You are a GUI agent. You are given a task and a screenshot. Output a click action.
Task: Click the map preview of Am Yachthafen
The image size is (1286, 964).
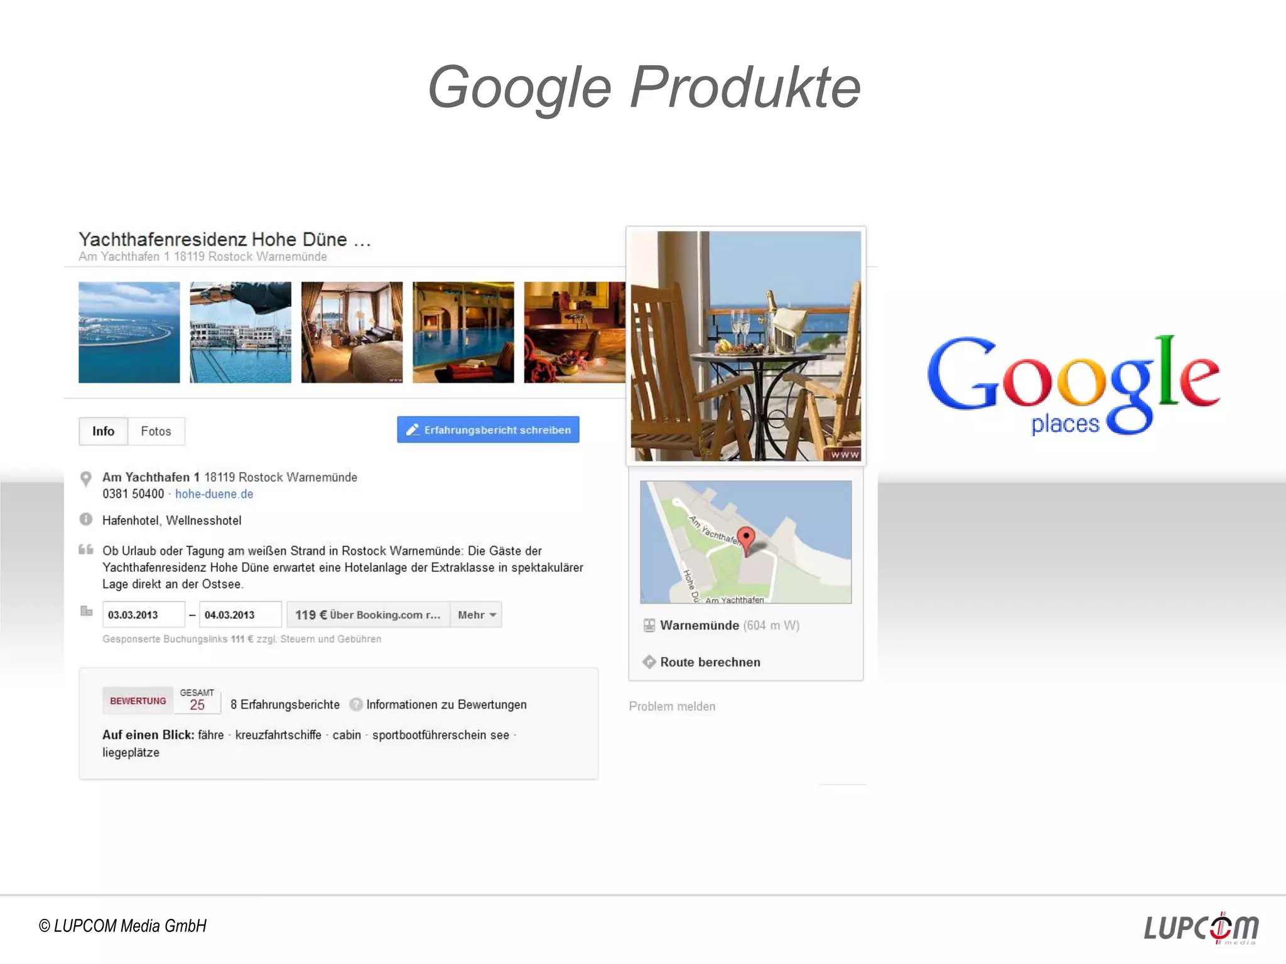pyautogui.click(x=746, y=542)
